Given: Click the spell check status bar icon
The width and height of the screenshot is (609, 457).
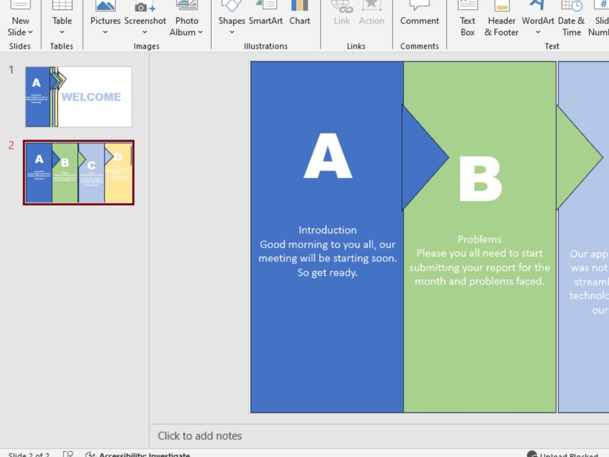Looking at the screenshot, I should [x=68, y=455].
